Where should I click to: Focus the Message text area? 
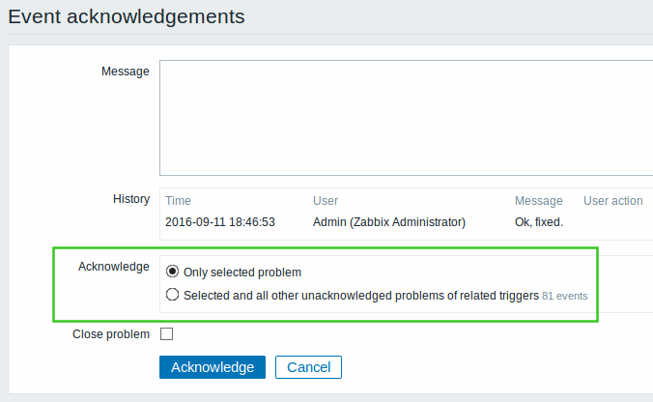(x=406, y=118)
